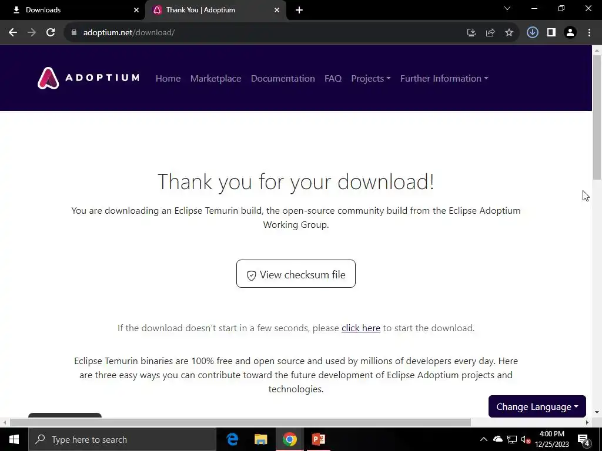
Task: Go back with the browser back arrow
Action: pos(13,33)
